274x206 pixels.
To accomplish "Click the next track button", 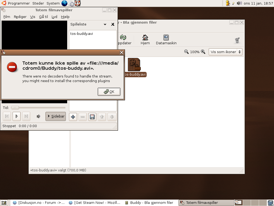I will (x=26, y=116).
